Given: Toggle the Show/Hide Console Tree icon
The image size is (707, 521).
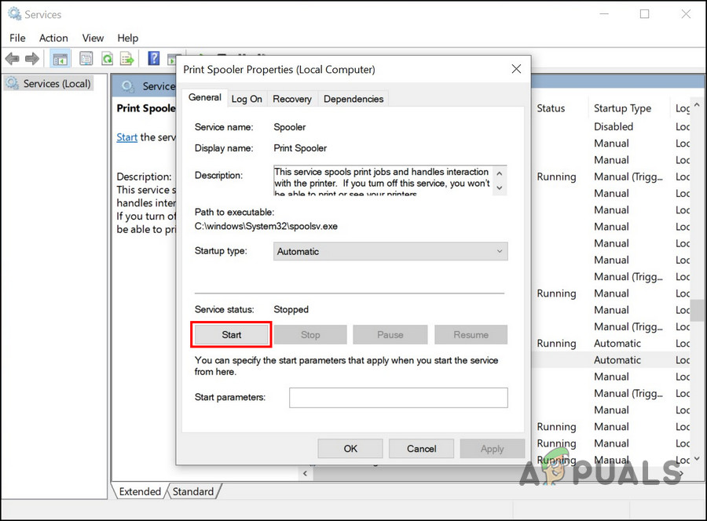Looking at the screenshot, I should tap(60, 59).
